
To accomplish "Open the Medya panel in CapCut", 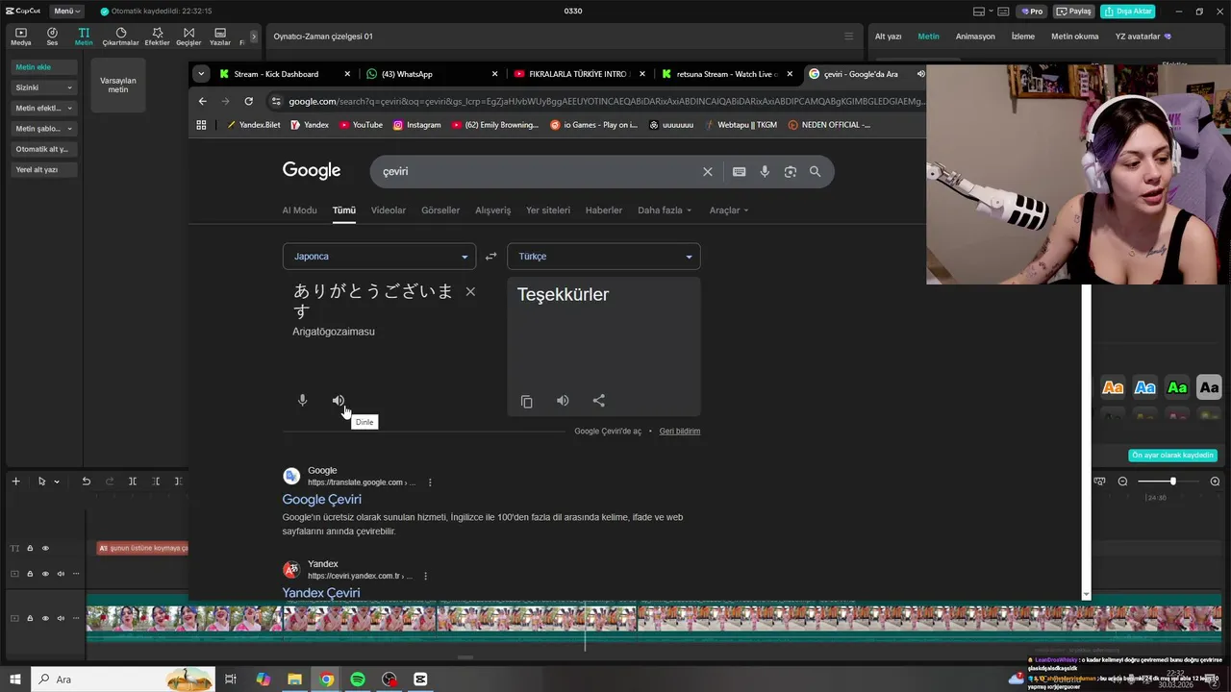I will [21, 37].
